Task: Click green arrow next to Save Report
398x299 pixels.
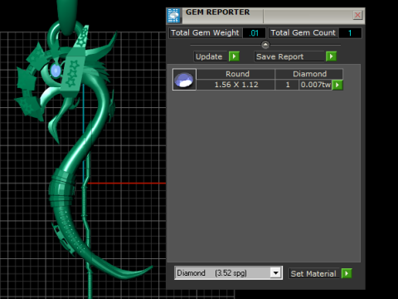Action: point(331,56)
